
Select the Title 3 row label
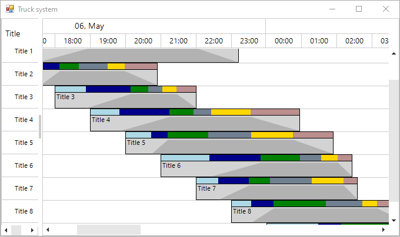click(24, 97)
